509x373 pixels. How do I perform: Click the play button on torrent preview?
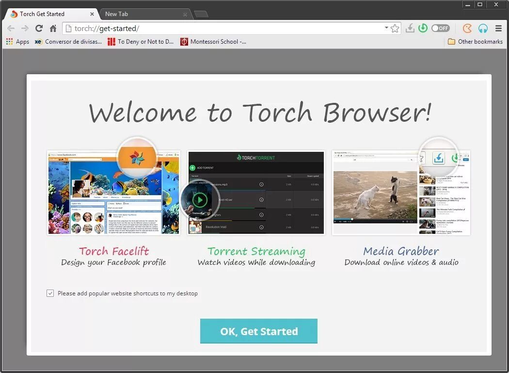pyautogui.click(x=200, y=200)
